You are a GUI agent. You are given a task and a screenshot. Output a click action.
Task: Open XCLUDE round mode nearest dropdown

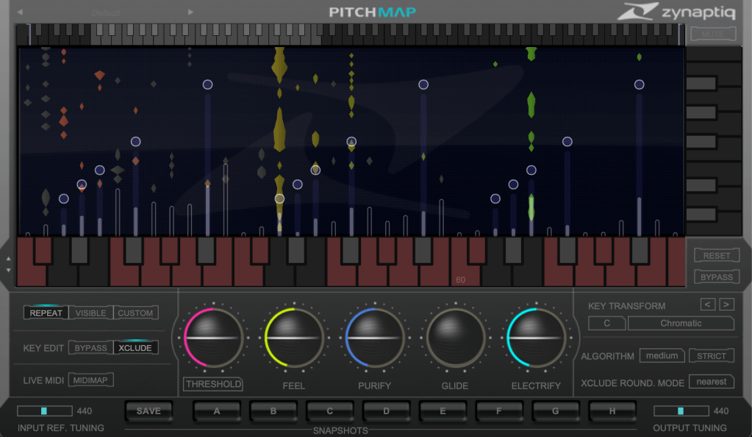pyautogui.click(x=712, y=382)
